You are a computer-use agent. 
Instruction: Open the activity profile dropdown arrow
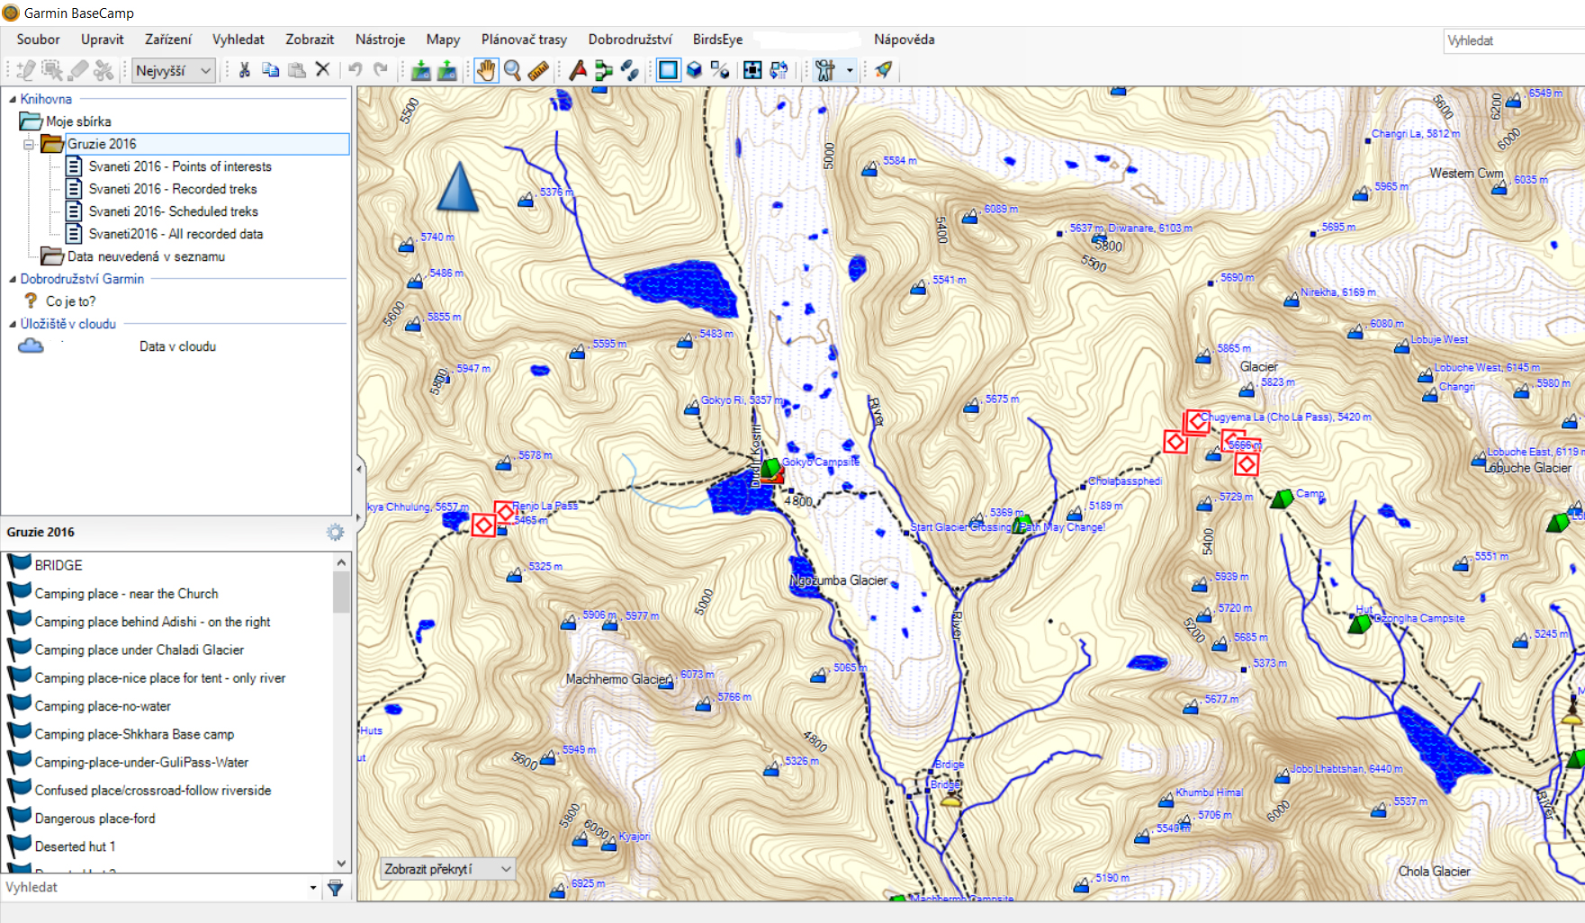(x=849, y=70)
